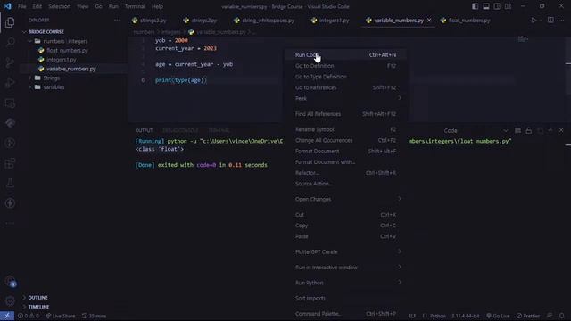The width and height of the screenshot is (571, 321).
Task: Open the Selection menu
Action: tap(60, 6)
